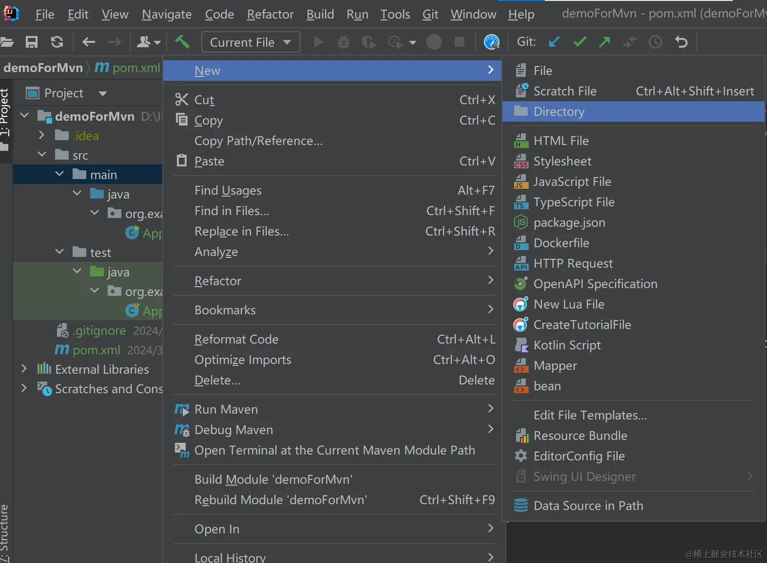This screenshot has height=563, width=767.
Task: Collapse the src folder
Action: click(x=42, y=155)
